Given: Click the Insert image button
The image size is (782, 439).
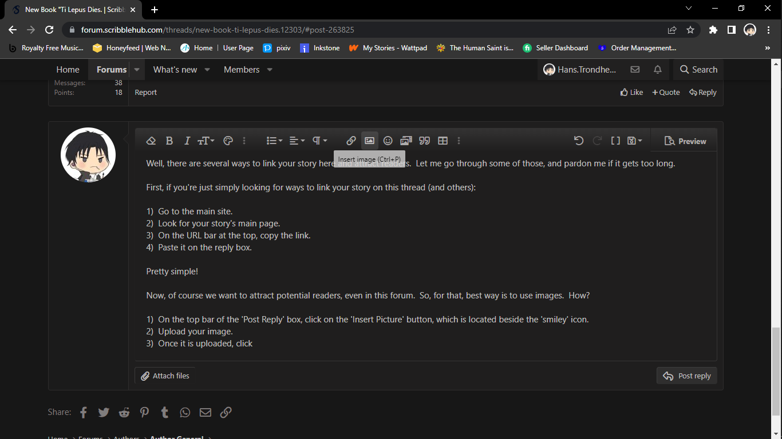Looking at the screenshot, I should [369, 141].
